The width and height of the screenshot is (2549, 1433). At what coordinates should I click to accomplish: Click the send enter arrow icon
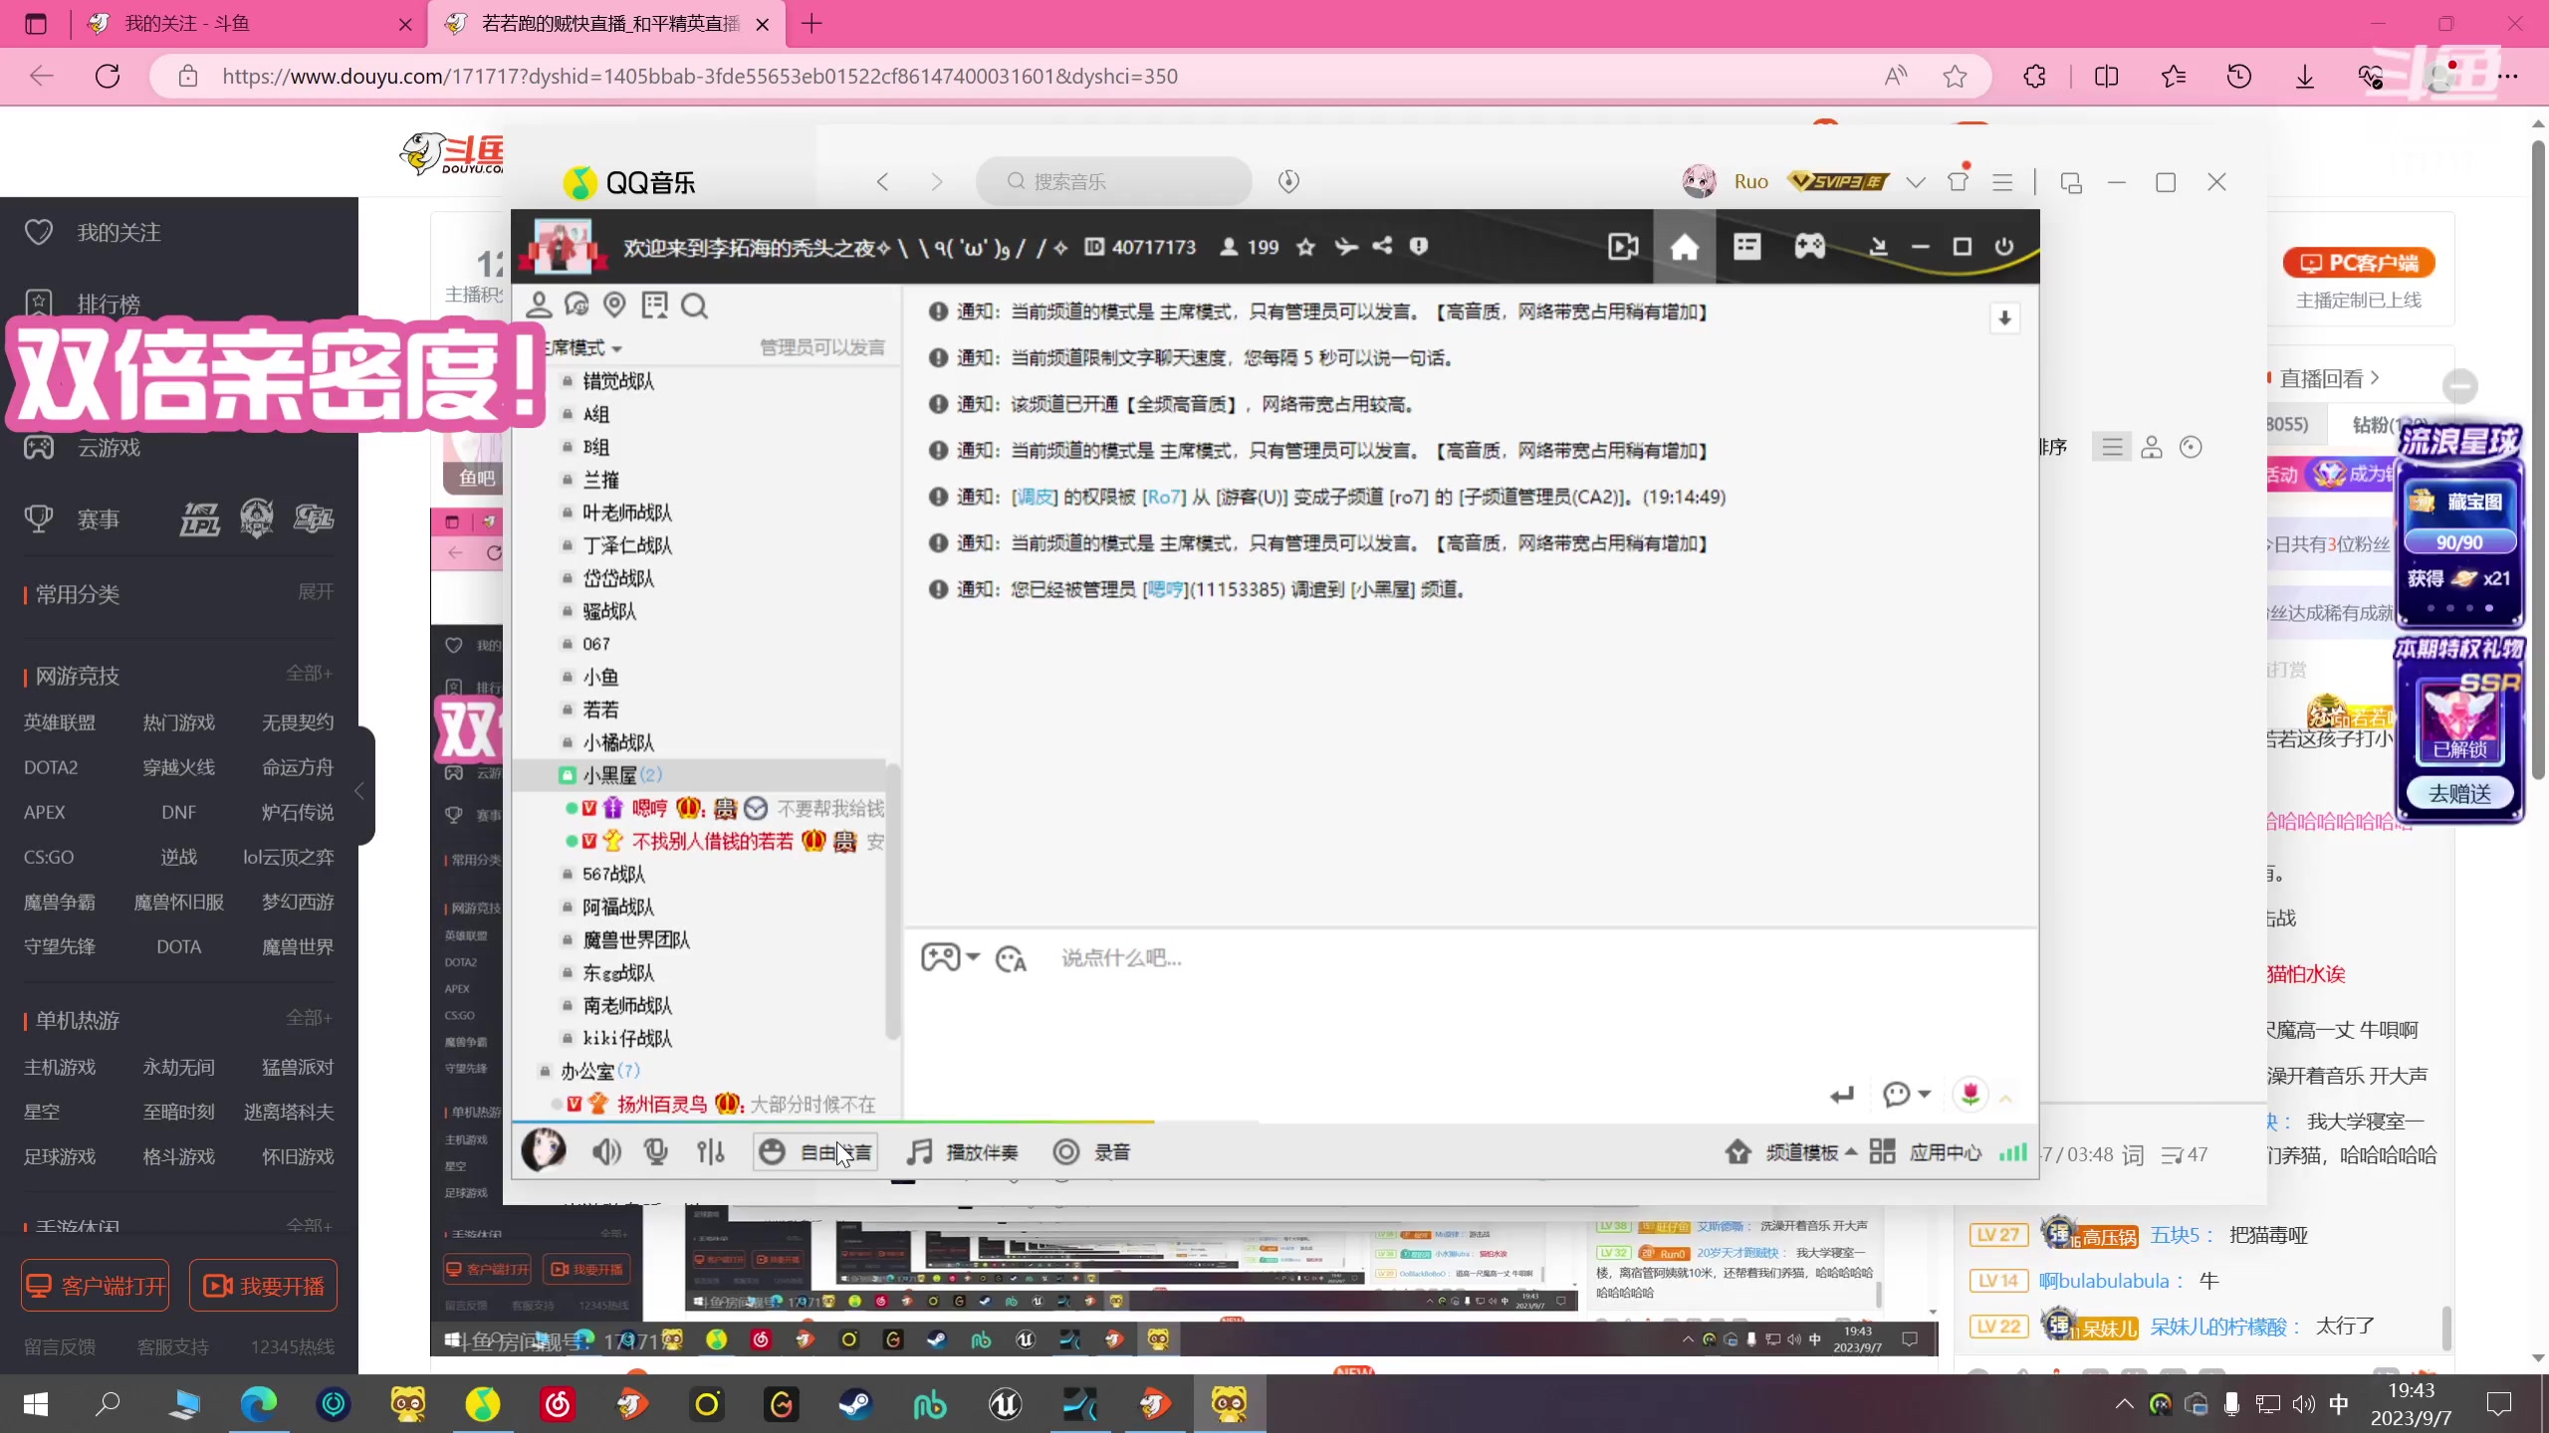point(1842,1095)
